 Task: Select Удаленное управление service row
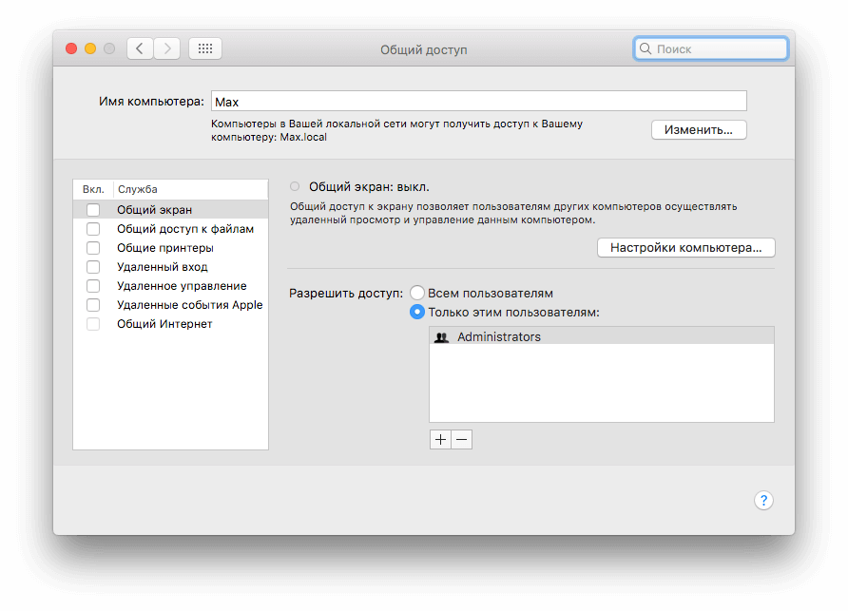click(182, 286)
